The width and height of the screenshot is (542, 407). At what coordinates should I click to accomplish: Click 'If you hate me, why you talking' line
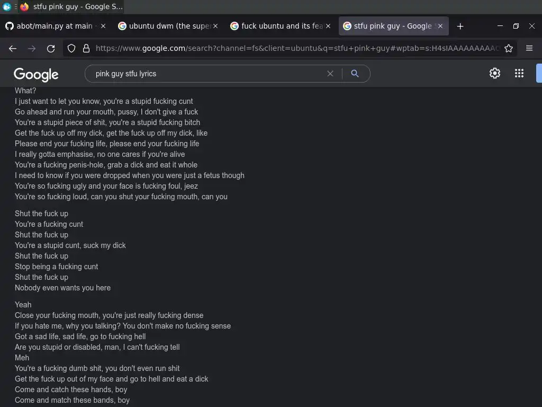(x=123, y=326)
